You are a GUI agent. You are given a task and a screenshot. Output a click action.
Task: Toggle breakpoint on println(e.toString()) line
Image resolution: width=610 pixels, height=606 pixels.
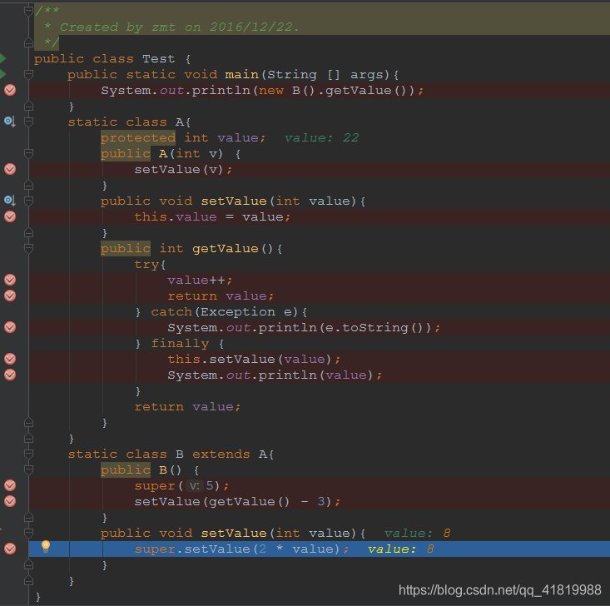pos(10,327)
